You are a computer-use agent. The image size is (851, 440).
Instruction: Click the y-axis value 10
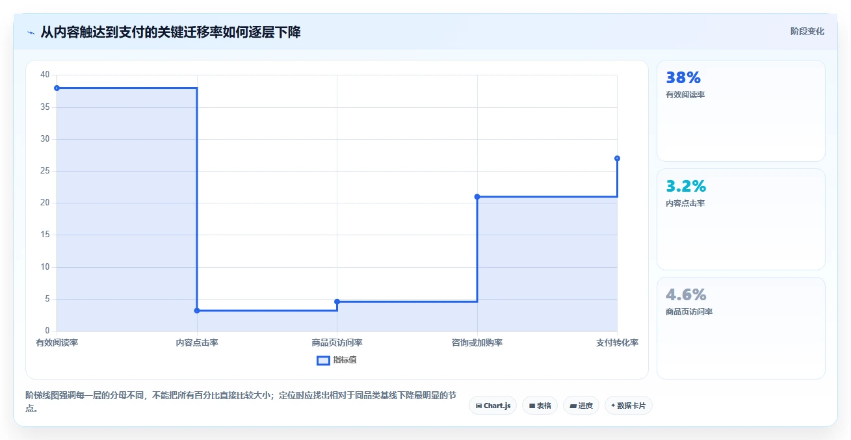45,267
